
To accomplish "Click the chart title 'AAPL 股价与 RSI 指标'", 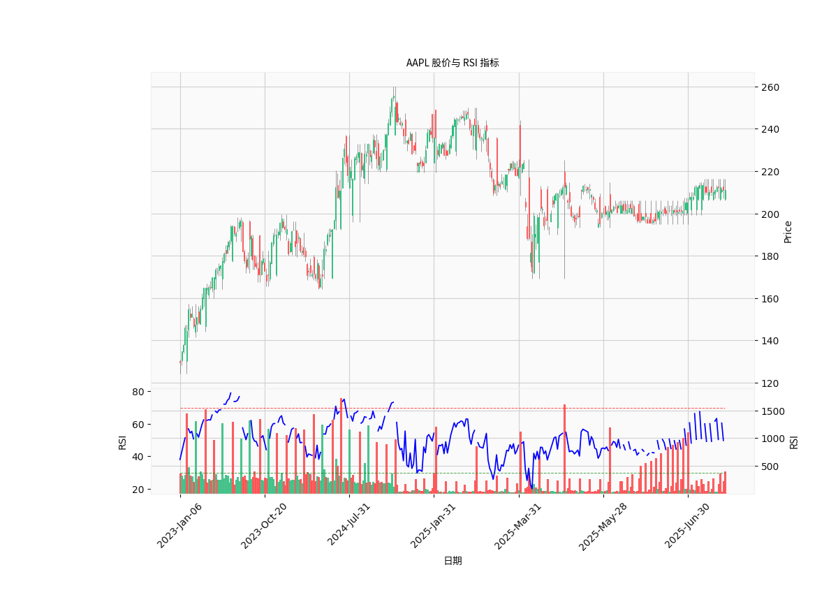I will coord(453,63).
